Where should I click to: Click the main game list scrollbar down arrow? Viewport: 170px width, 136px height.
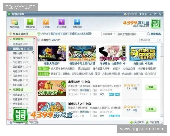tap(162, 115)
